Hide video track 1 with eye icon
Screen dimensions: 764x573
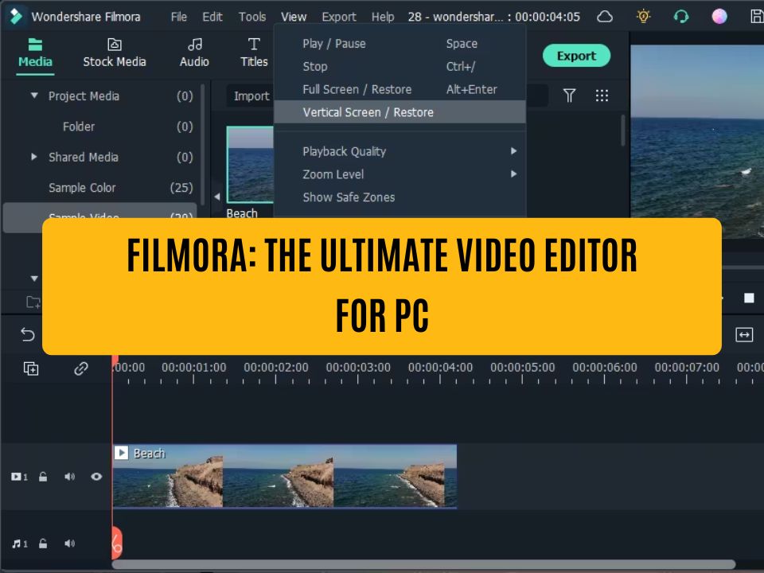(x=96, y=477)
